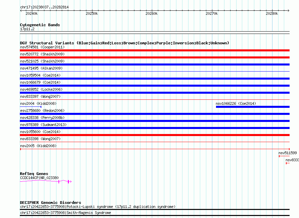Click the short blue segment under nsv2004

31,107
